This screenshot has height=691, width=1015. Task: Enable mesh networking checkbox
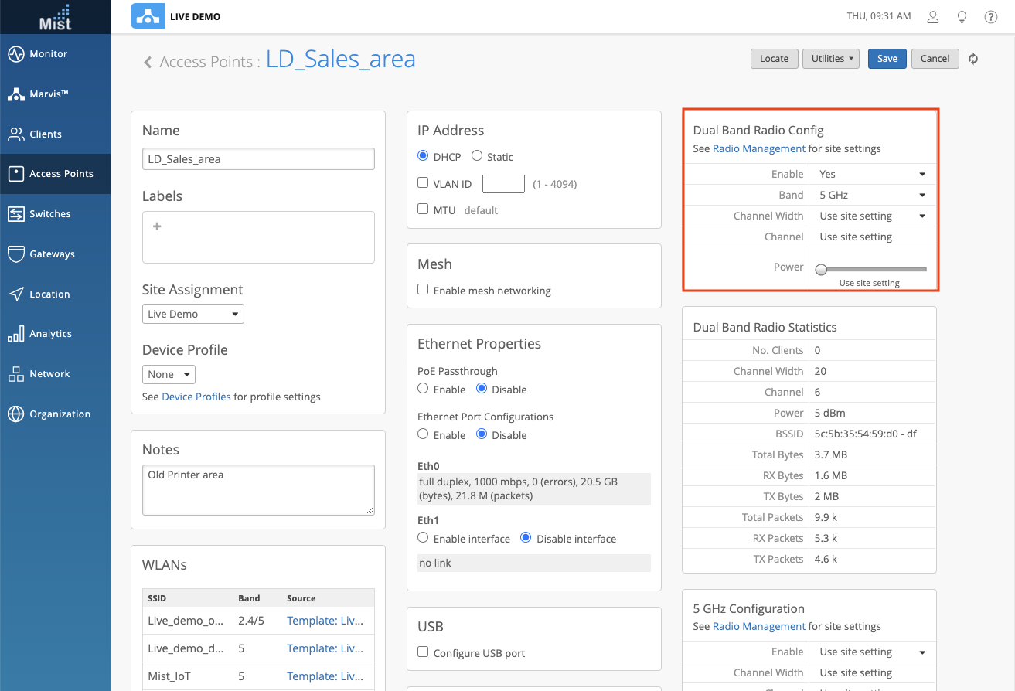click(x=423, y=290)
